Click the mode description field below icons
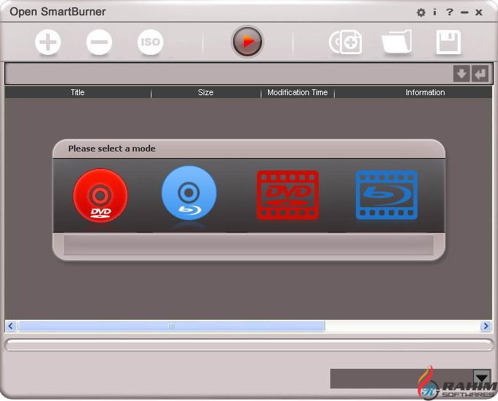 (248, 244)
